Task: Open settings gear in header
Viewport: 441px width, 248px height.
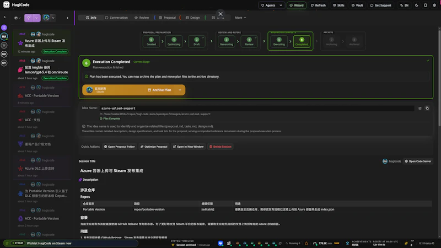Action: click(x=434, y=5)
